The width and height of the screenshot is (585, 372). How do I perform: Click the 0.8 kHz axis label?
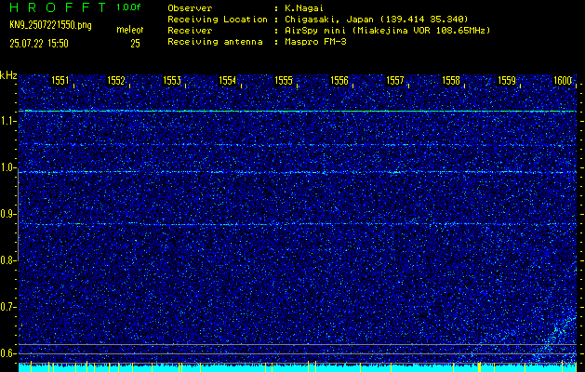click(7, 260)
